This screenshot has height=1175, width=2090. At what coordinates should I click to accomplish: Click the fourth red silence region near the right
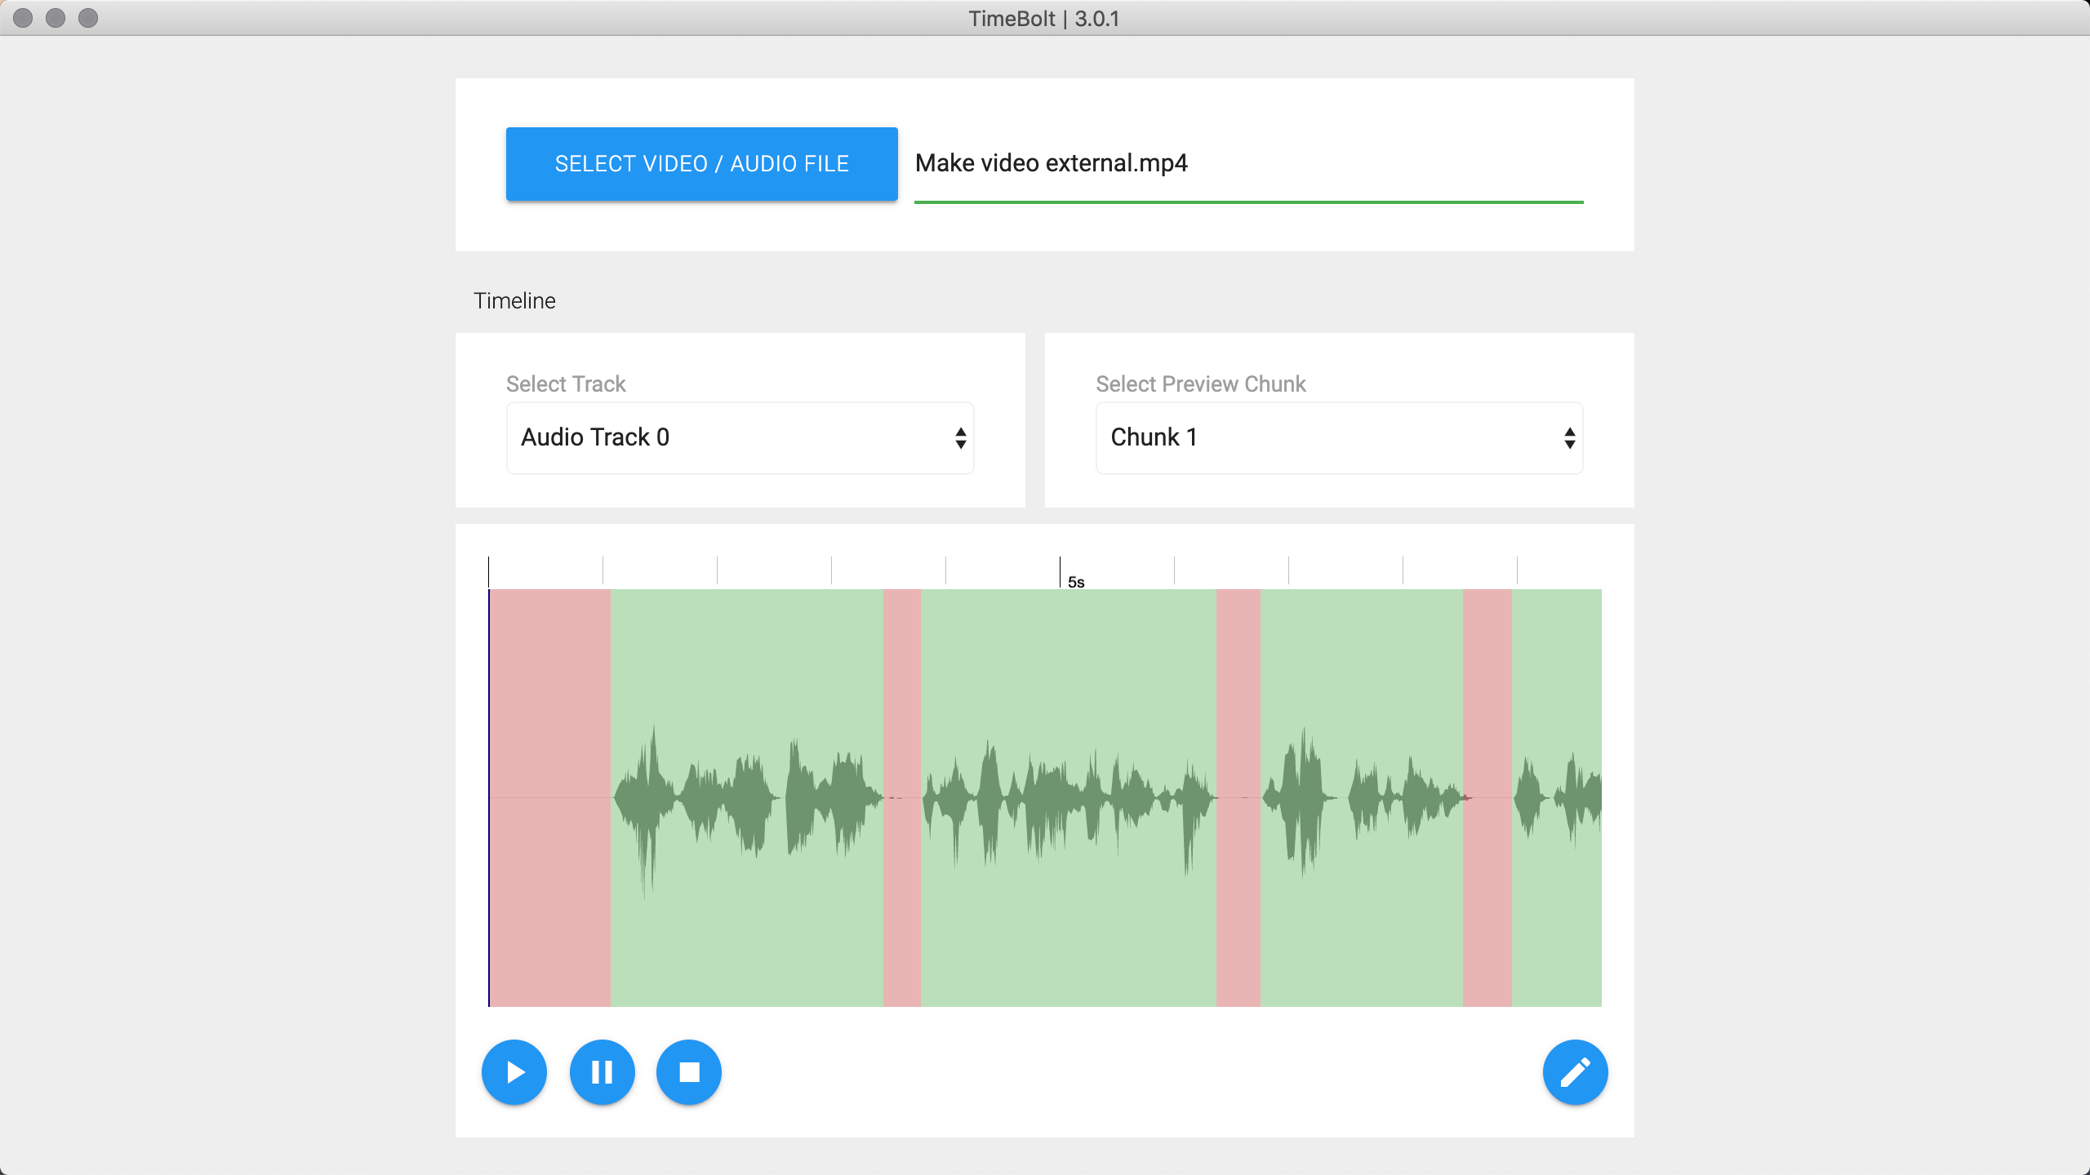tap(1487, 797)
